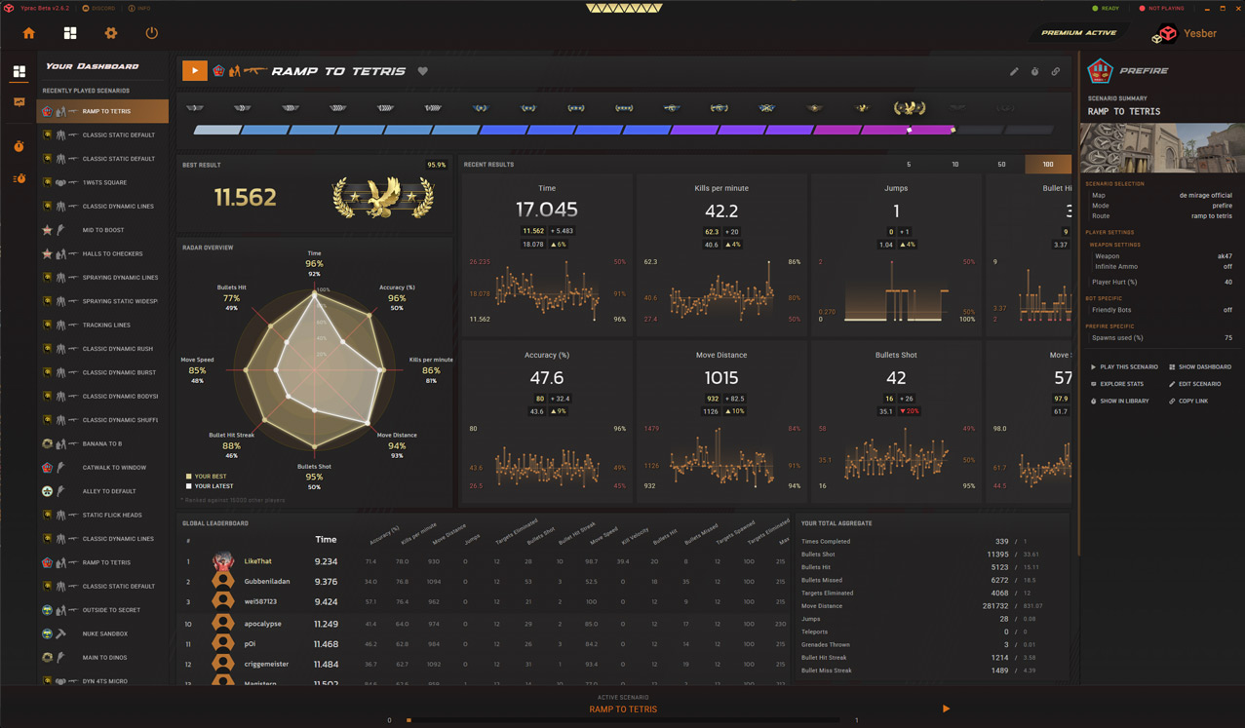The height and width of the screenshot is (728, 1245).
Task: Select the 10 recent results filter
Action: (954, 165)
